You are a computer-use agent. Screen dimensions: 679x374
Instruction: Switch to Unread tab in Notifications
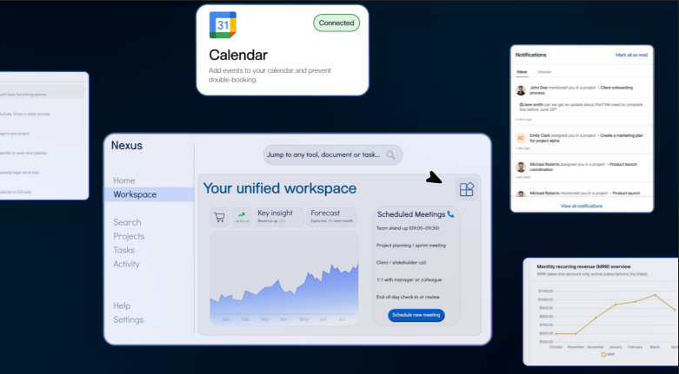pyautogui.click(x=544, y=72)
